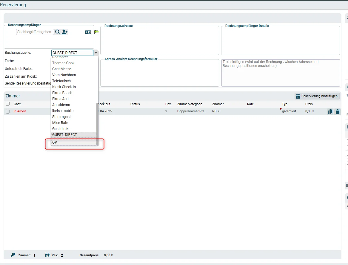Click the dropdown list scrollbar
This screenshot has width=348, height=265.
click(x=97, y=124)
